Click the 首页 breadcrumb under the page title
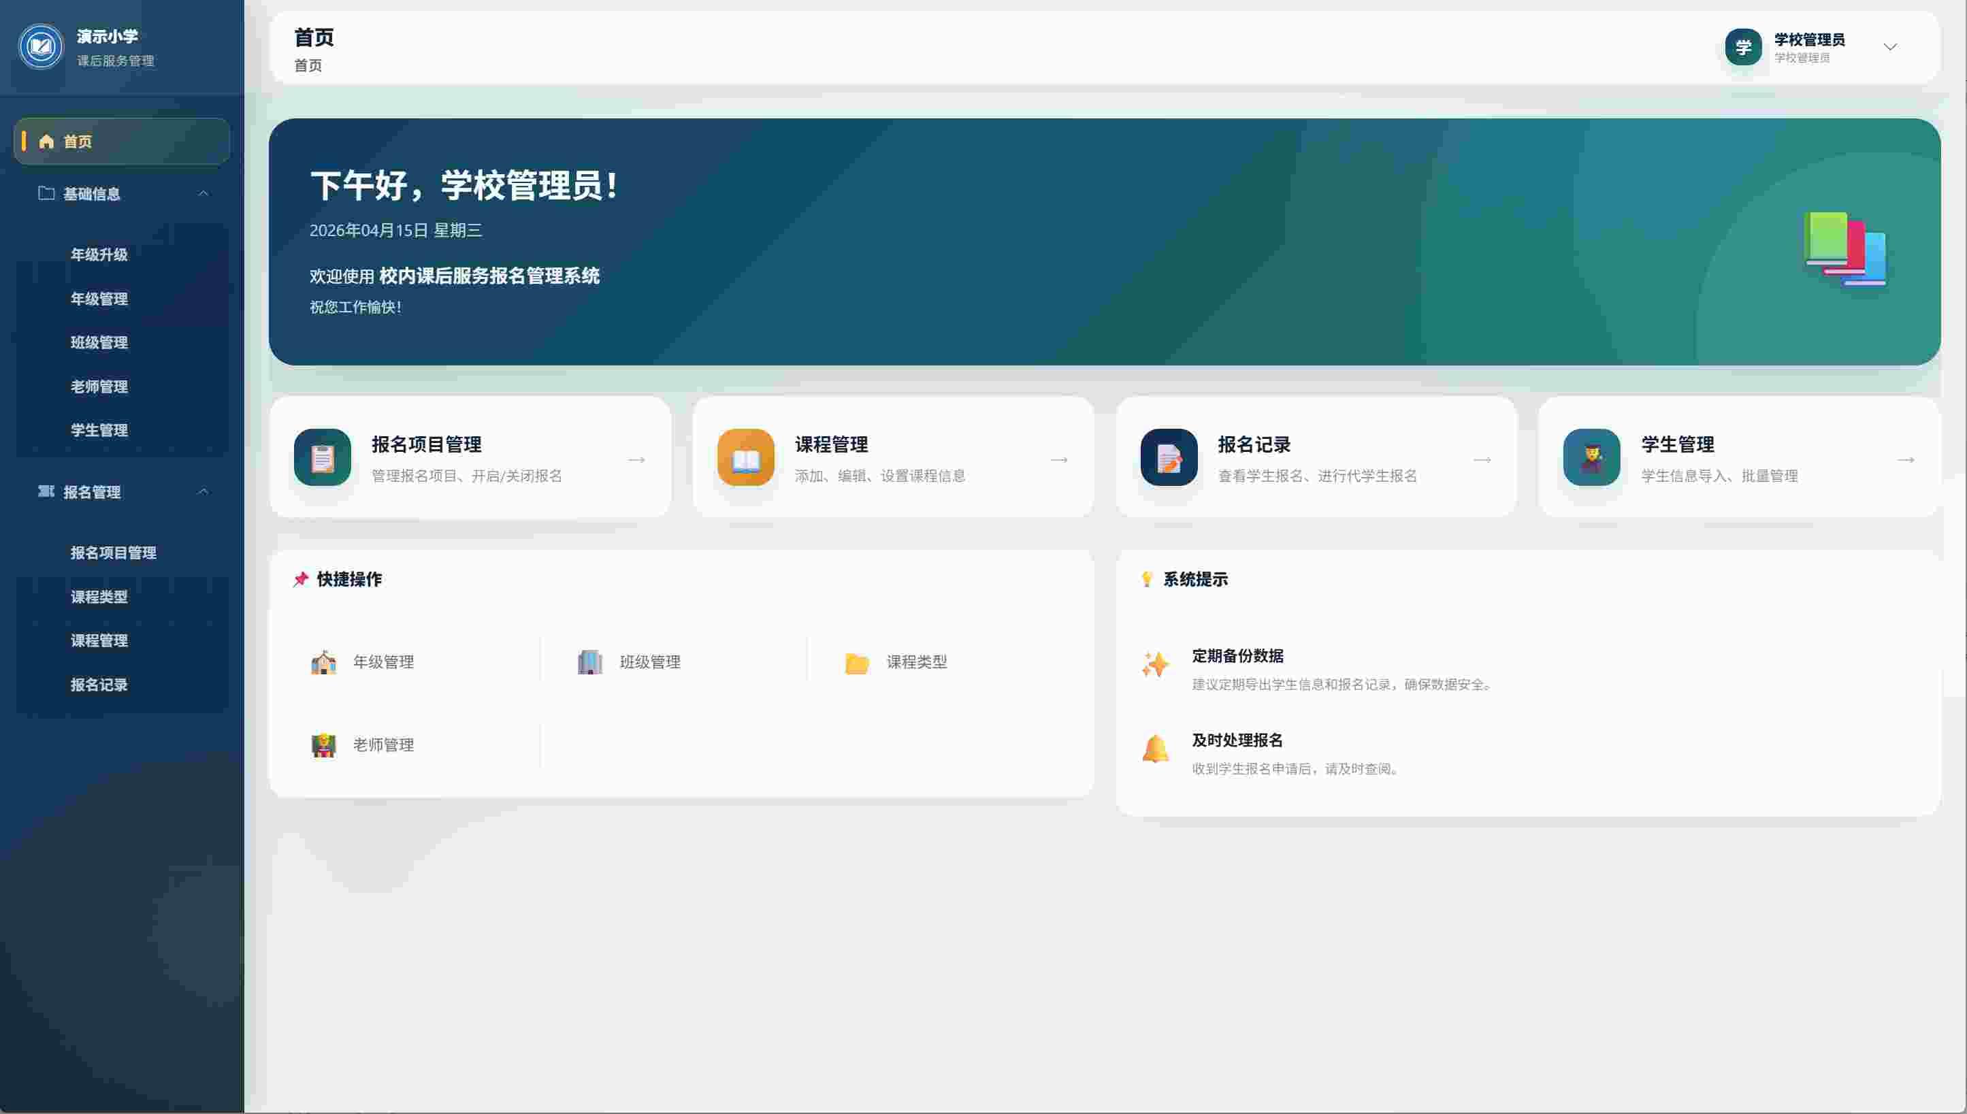This screenshot has height=1114, width=1967. [x=308, y=66]
